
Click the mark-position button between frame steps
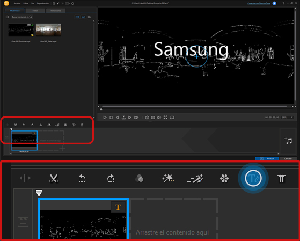[x=123, y=118]
